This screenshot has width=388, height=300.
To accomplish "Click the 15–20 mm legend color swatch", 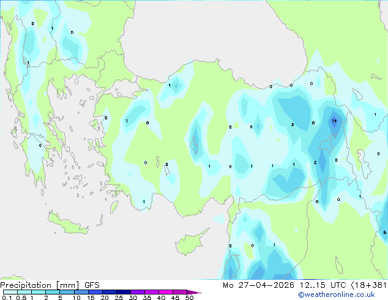I will (95, 292).
